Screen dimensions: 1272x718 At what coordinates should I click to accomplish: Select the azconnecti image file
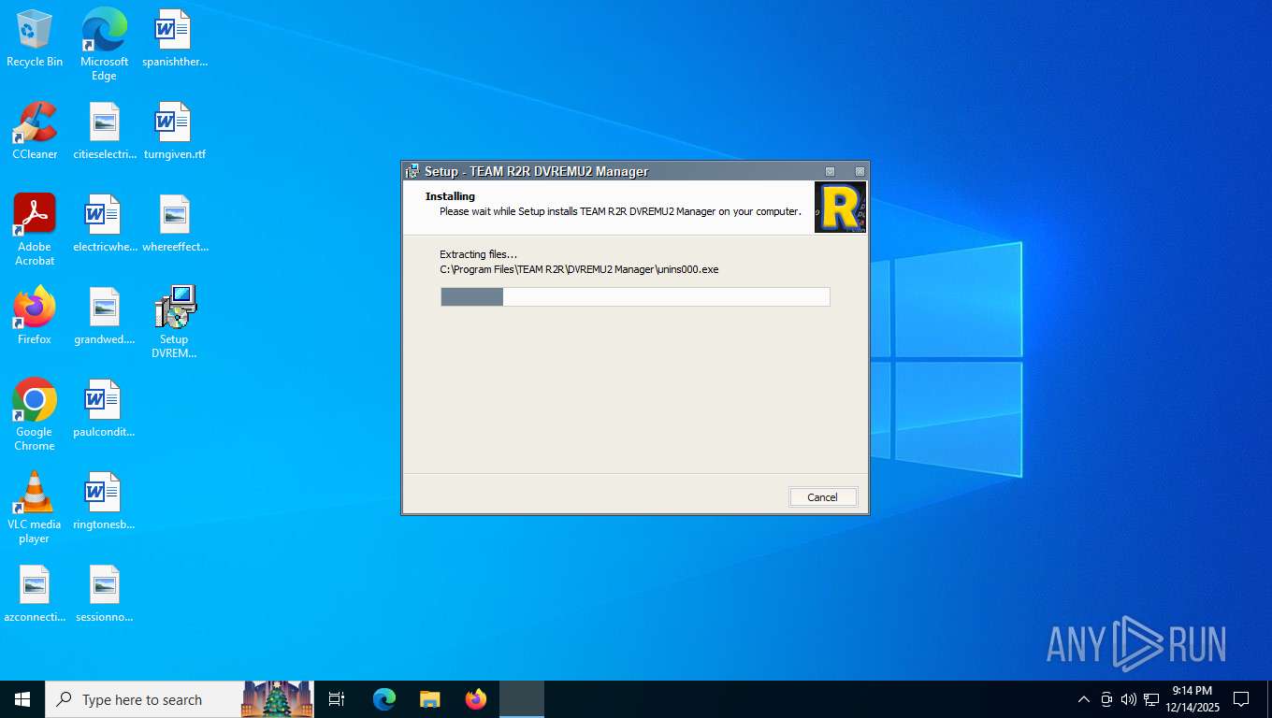(x=35, y=594)
